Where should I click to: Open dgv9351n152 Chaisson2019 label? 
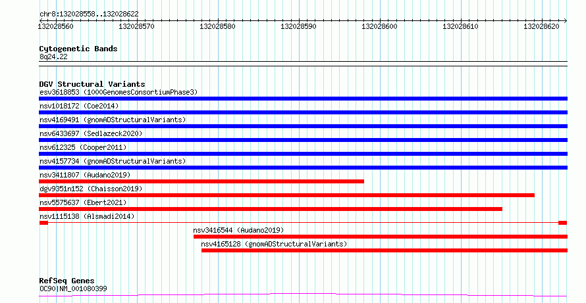pos(91,189)
